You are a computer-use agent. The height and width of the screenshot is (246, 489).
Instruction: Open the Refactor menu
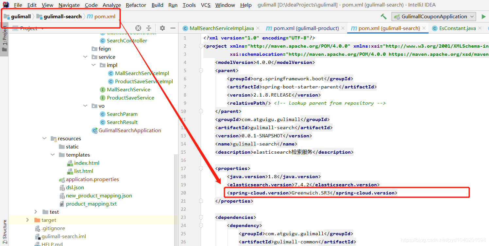pyautogui.click(x=136, y=5)
